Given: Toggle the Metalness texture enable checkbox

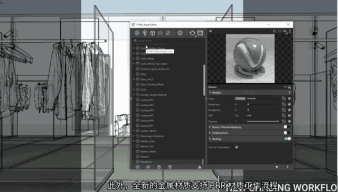Looking at the screenshot, I should (x=289, y=104).
